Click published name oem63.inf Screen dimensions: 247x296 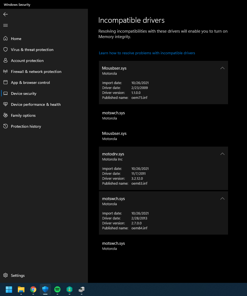[139, 183]
